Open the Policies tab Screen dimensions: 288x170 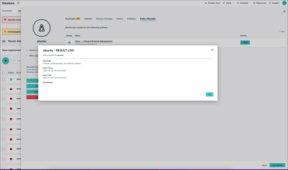131,19
